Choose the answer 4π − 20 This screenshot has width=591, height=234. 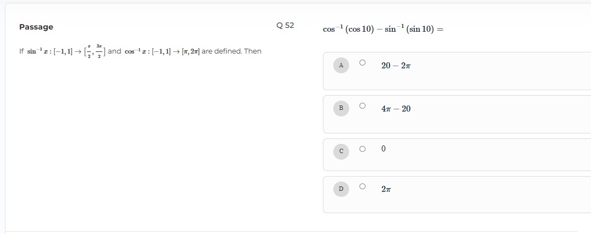396,109
